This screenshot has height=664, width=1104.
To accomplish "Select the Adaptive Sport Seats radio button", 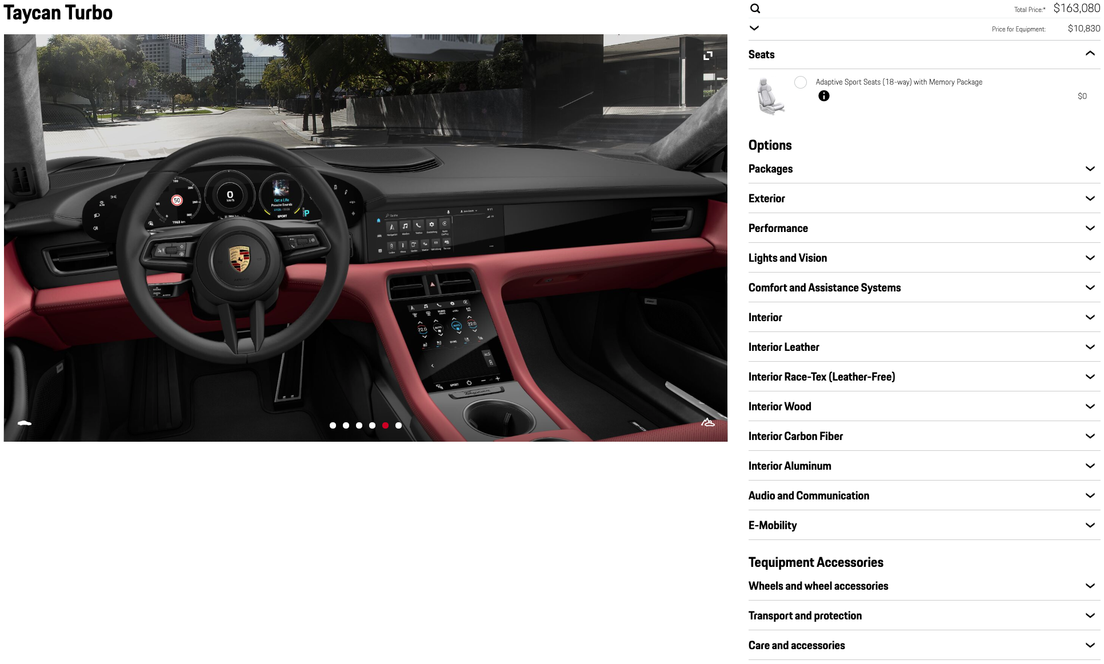I will click(x=800, y=82).
